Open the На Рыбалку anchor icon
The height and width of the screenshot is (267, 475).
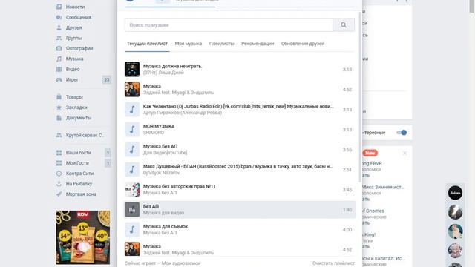coord(59,184)
